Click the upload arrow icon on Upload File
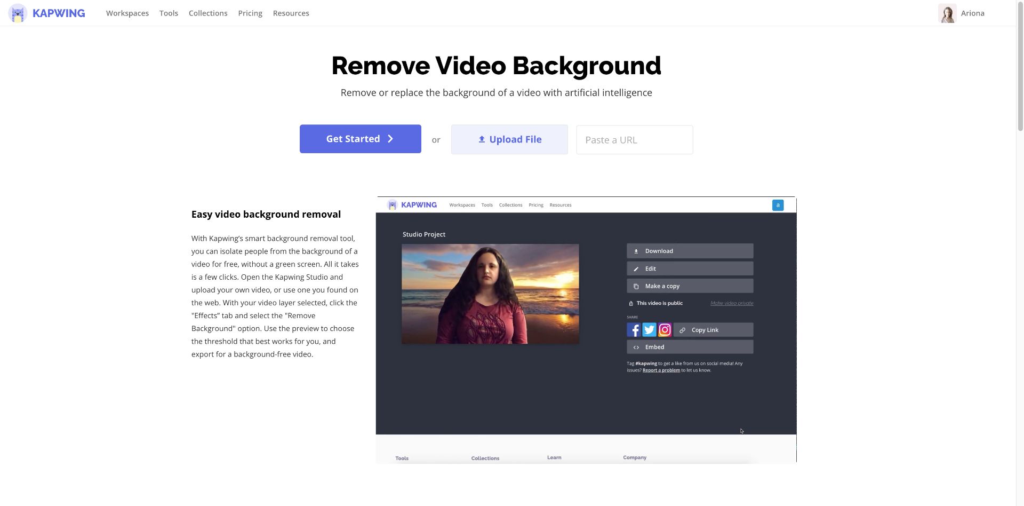1024x506 pixels. pyautogui.click(x=482, y=139)
